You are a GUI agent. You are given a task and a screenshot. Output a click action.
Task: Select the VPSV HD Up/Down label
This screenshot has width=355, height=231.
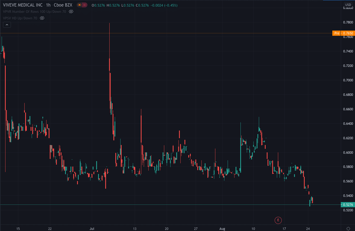[x=20, y=18]
